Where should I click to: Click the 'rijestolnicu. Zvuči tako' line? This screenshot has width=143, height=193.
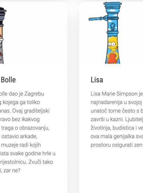coord(26,162)
